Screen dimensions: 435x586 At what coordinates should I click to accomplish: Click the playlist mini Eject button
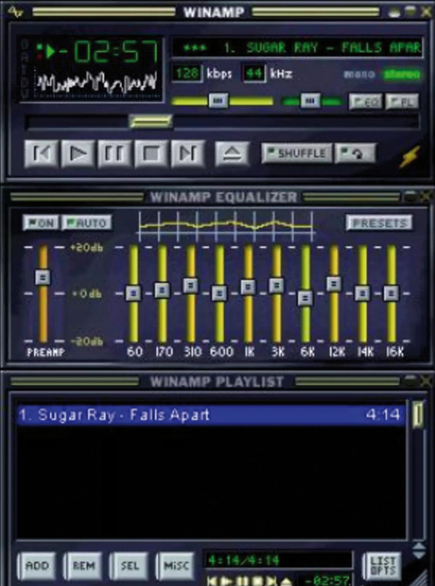(287, 581)
